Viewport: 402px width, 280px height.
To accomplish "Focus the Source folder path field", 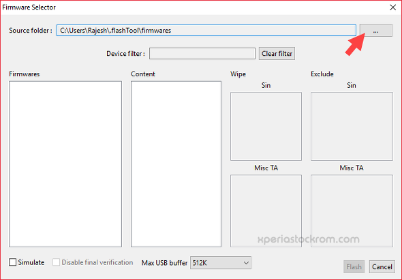I will [x=206, y=31].
